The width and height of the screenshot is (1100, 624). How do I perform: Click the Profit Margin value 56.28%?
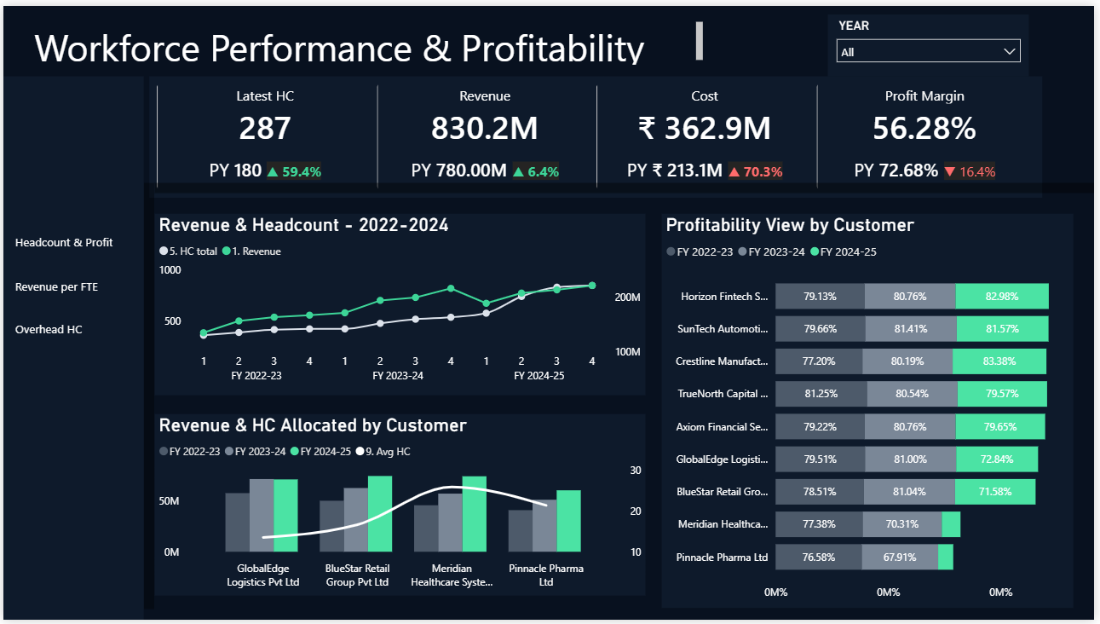924,129
